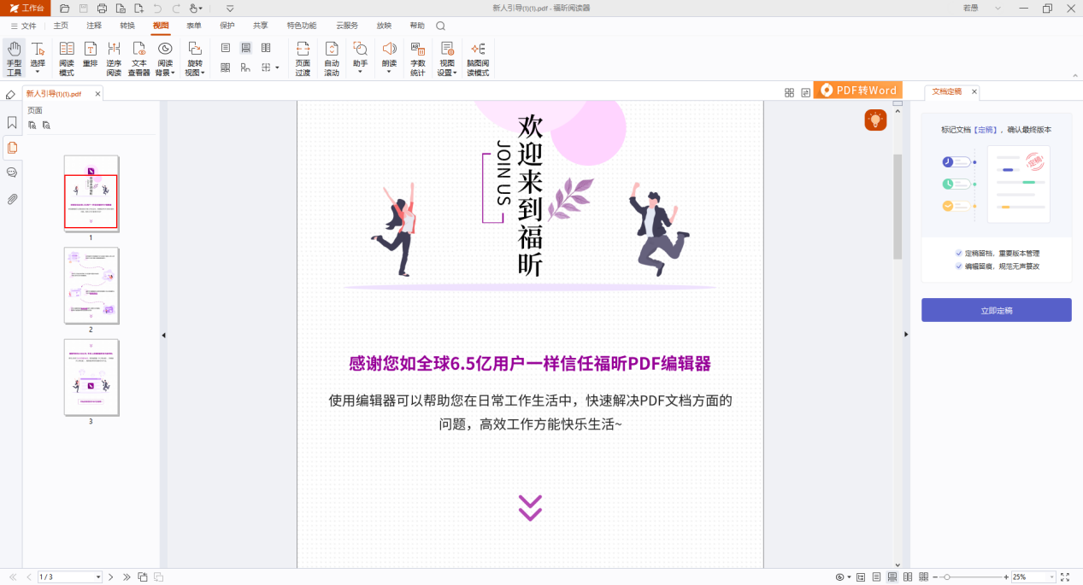
Task: Open the attachments panel paperclip icon
Action: pos(12,199)
